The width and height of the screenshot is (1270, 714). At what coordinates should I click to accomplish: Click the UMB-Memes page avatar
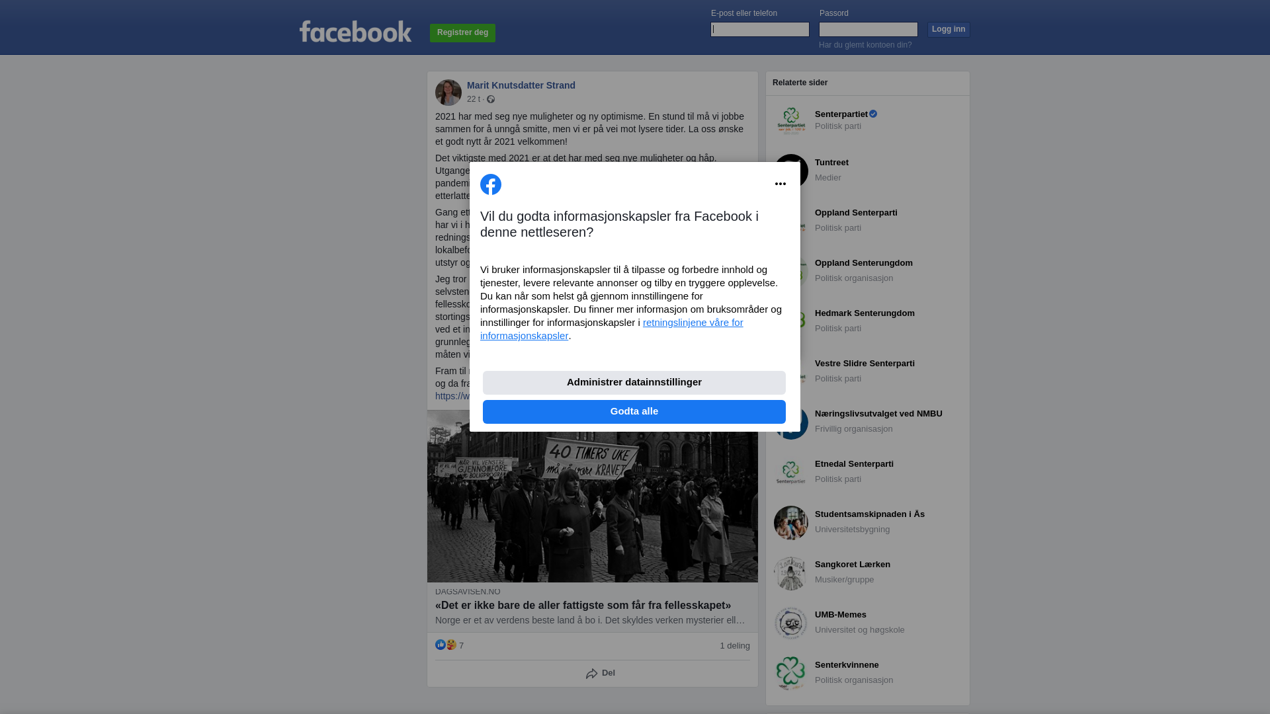[791, 623]
